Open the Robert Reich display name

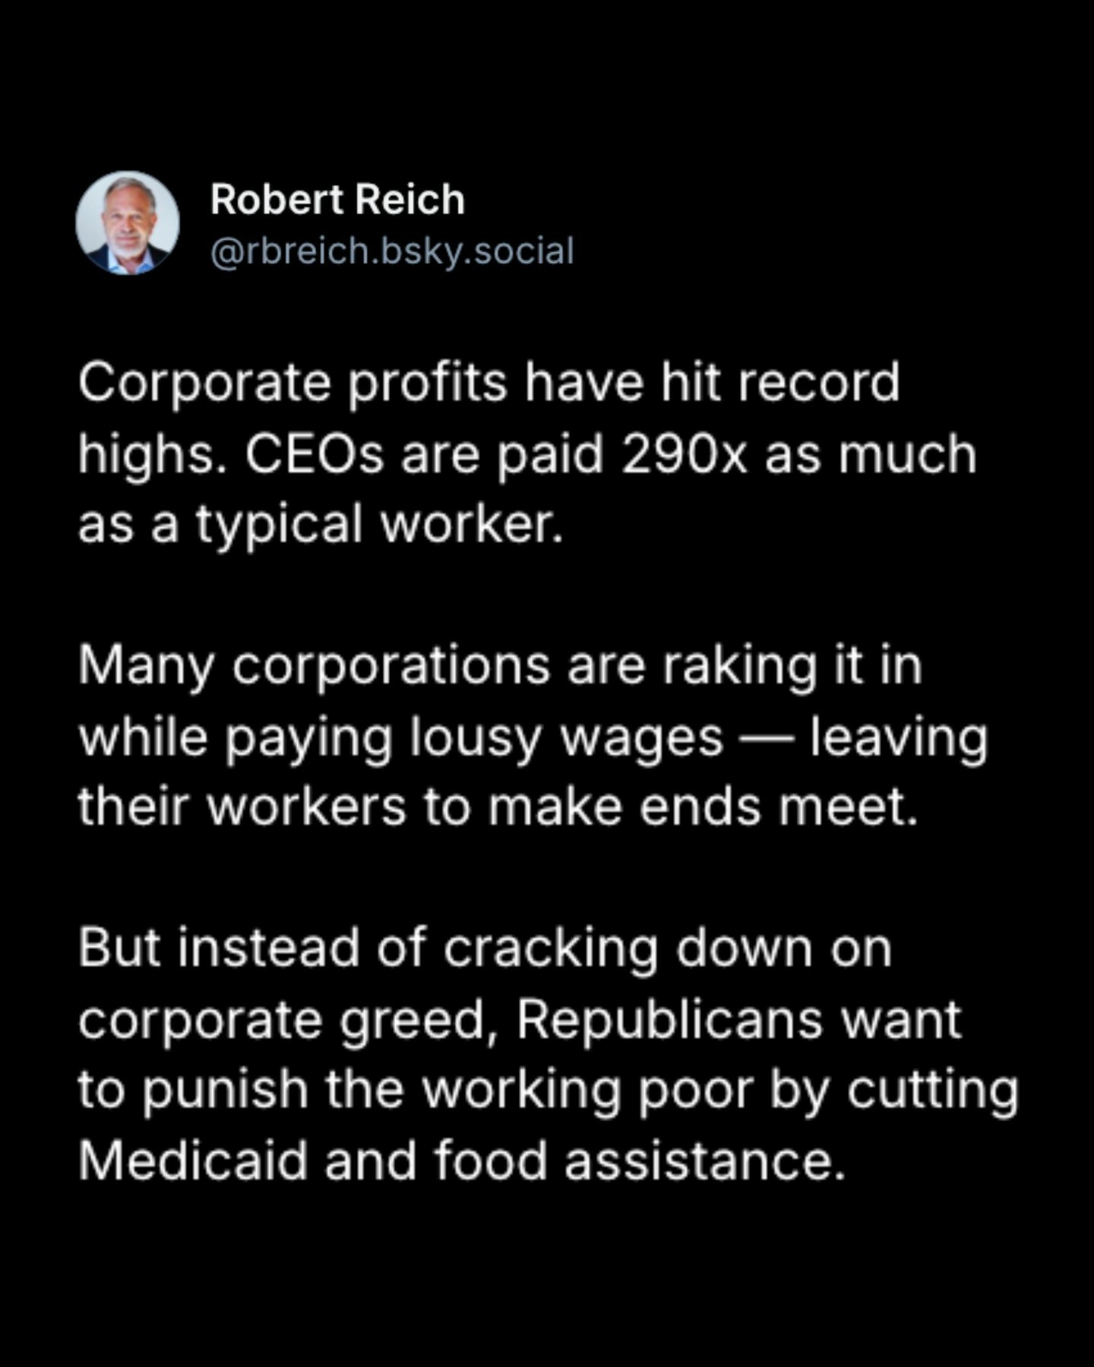click(337, 200)
